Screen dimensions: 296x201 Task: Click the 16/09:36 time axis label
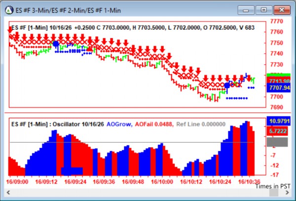click(104, 182)
